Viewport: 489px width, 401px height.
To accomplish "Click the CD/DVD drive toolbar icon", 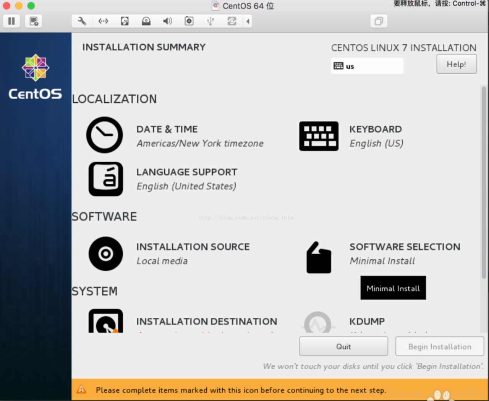I will point(146,21).
